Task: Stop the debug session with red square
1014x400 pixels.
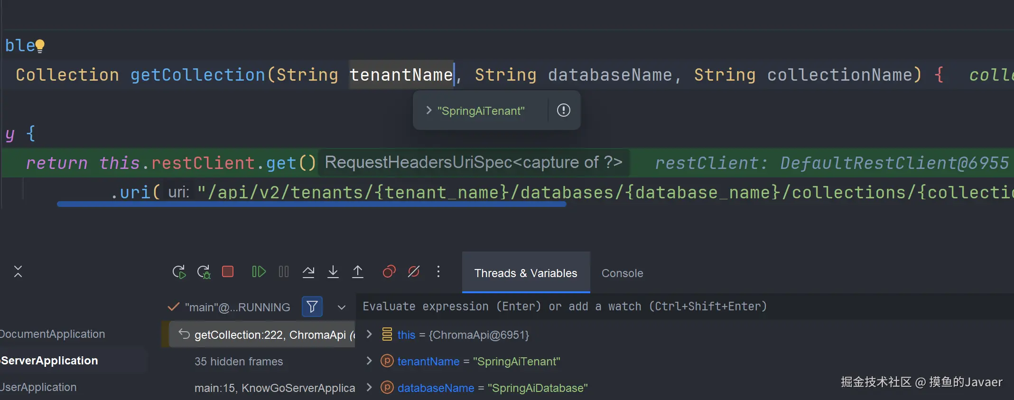Action: click(228, 272)
